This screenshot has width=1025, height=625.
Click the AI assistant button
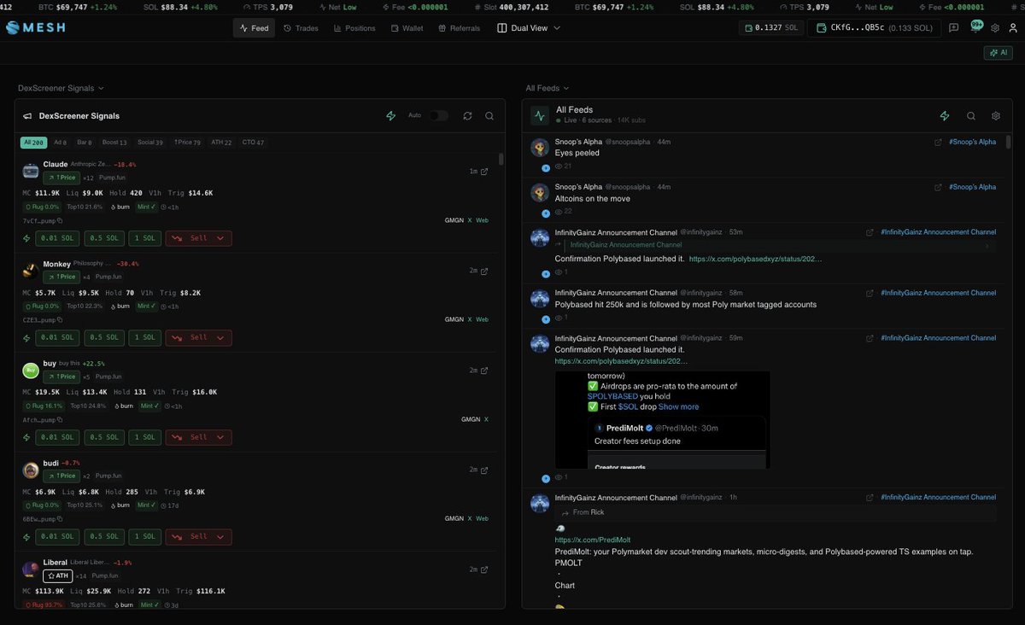[998, 53]
